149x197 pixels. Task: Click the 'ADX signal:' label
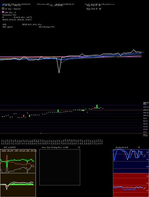coord(7,27)
